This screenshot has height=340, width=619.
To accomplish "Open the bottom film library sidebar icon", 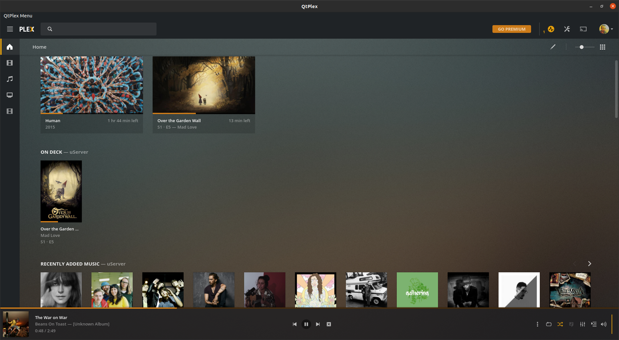I will point(10,111).
